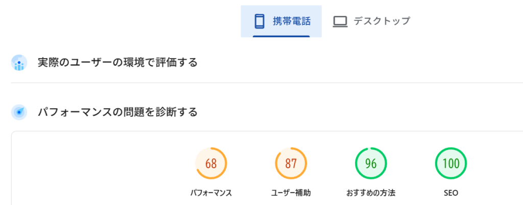Click the green 100 SEO score gauge
Image resolution: width=523 pixels, height=205 pixels.
pyautogui.click(x=451, y=163)
